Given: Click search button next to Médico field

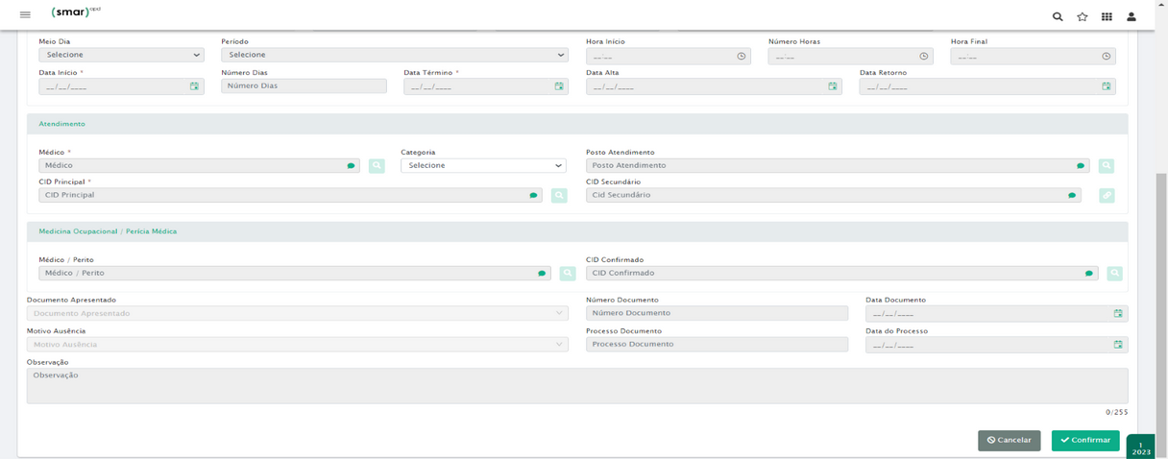Looking at the screenshot, I should 377,165.
